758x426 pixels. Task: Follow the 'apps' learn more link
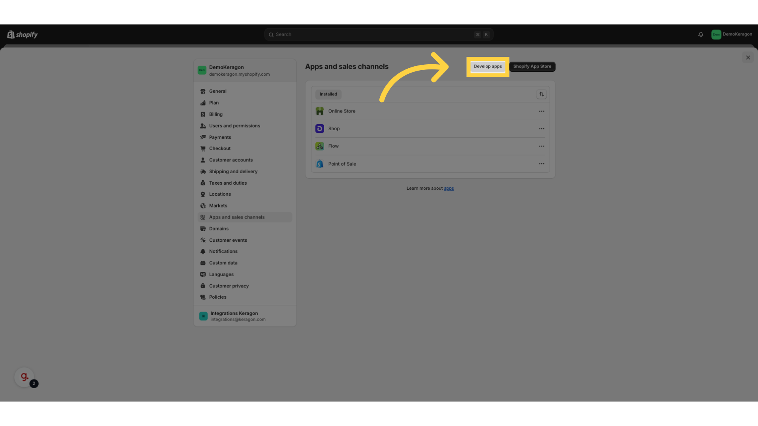coord(449,189)
